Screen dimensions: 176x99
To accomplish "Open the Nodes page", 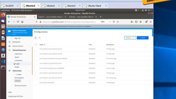I will (x=17, y=67).
